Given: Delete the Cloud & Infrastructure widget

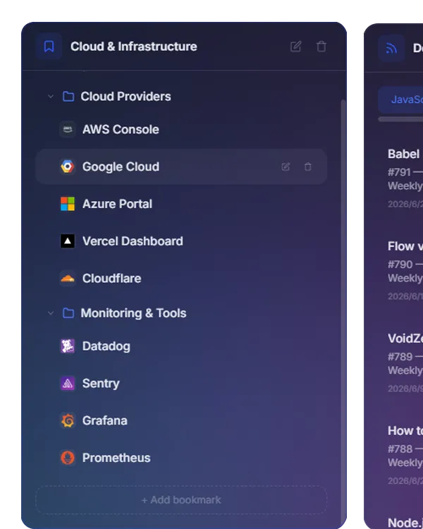Looking at the screenshot, I should [321, 47].
